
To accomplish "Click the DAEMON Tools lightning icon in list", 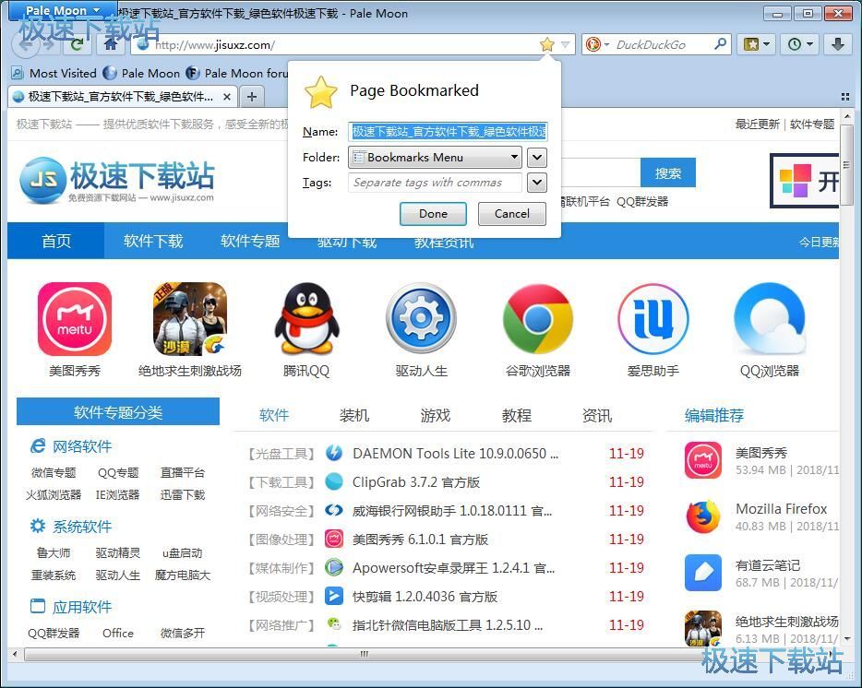I will coord(334,454).
